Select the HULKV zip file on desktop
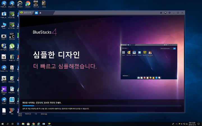202x126 pixels. coord(4,101)
